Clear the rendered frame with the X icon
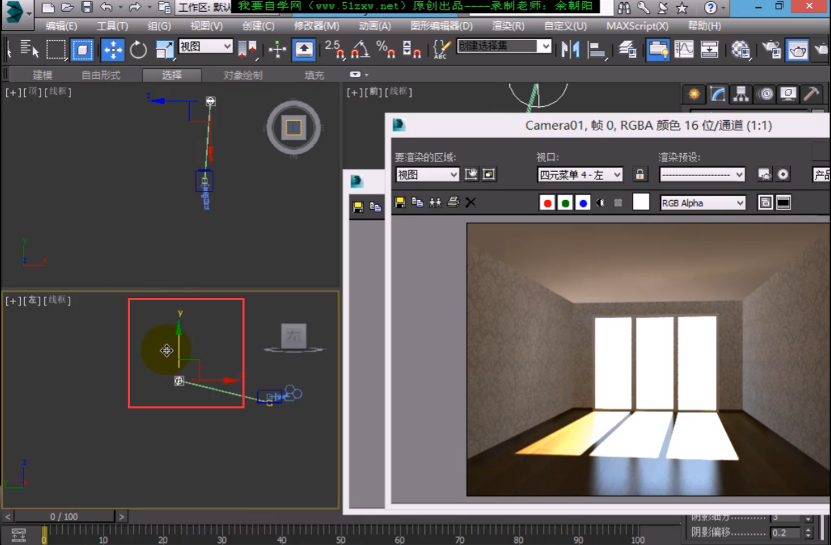This screenshot has width=831, height=545. (470, 202)
